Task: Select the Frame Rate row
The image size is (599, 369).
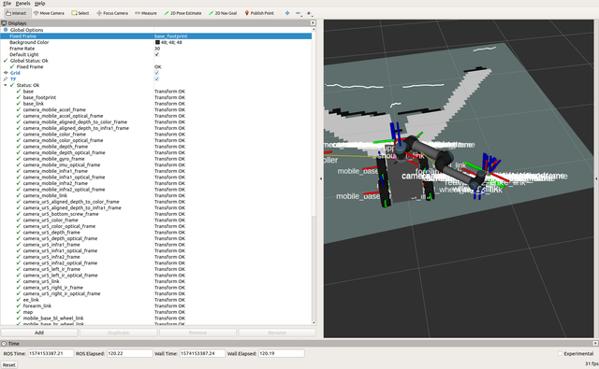Action: (x=156, y=49)
